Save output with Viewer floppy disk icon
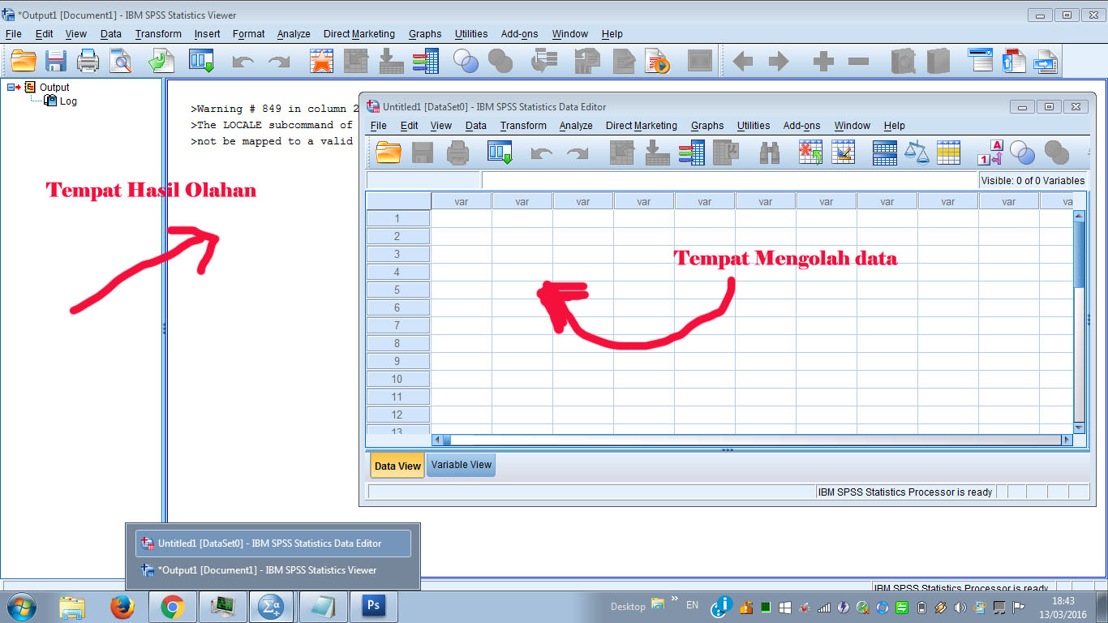 coord(55,62)
